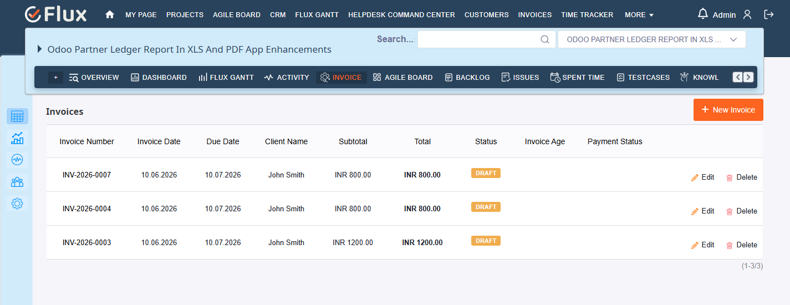Click the Payment Status column header
The height and width of the screenshot is (305, 790).
tap(615, 141)
